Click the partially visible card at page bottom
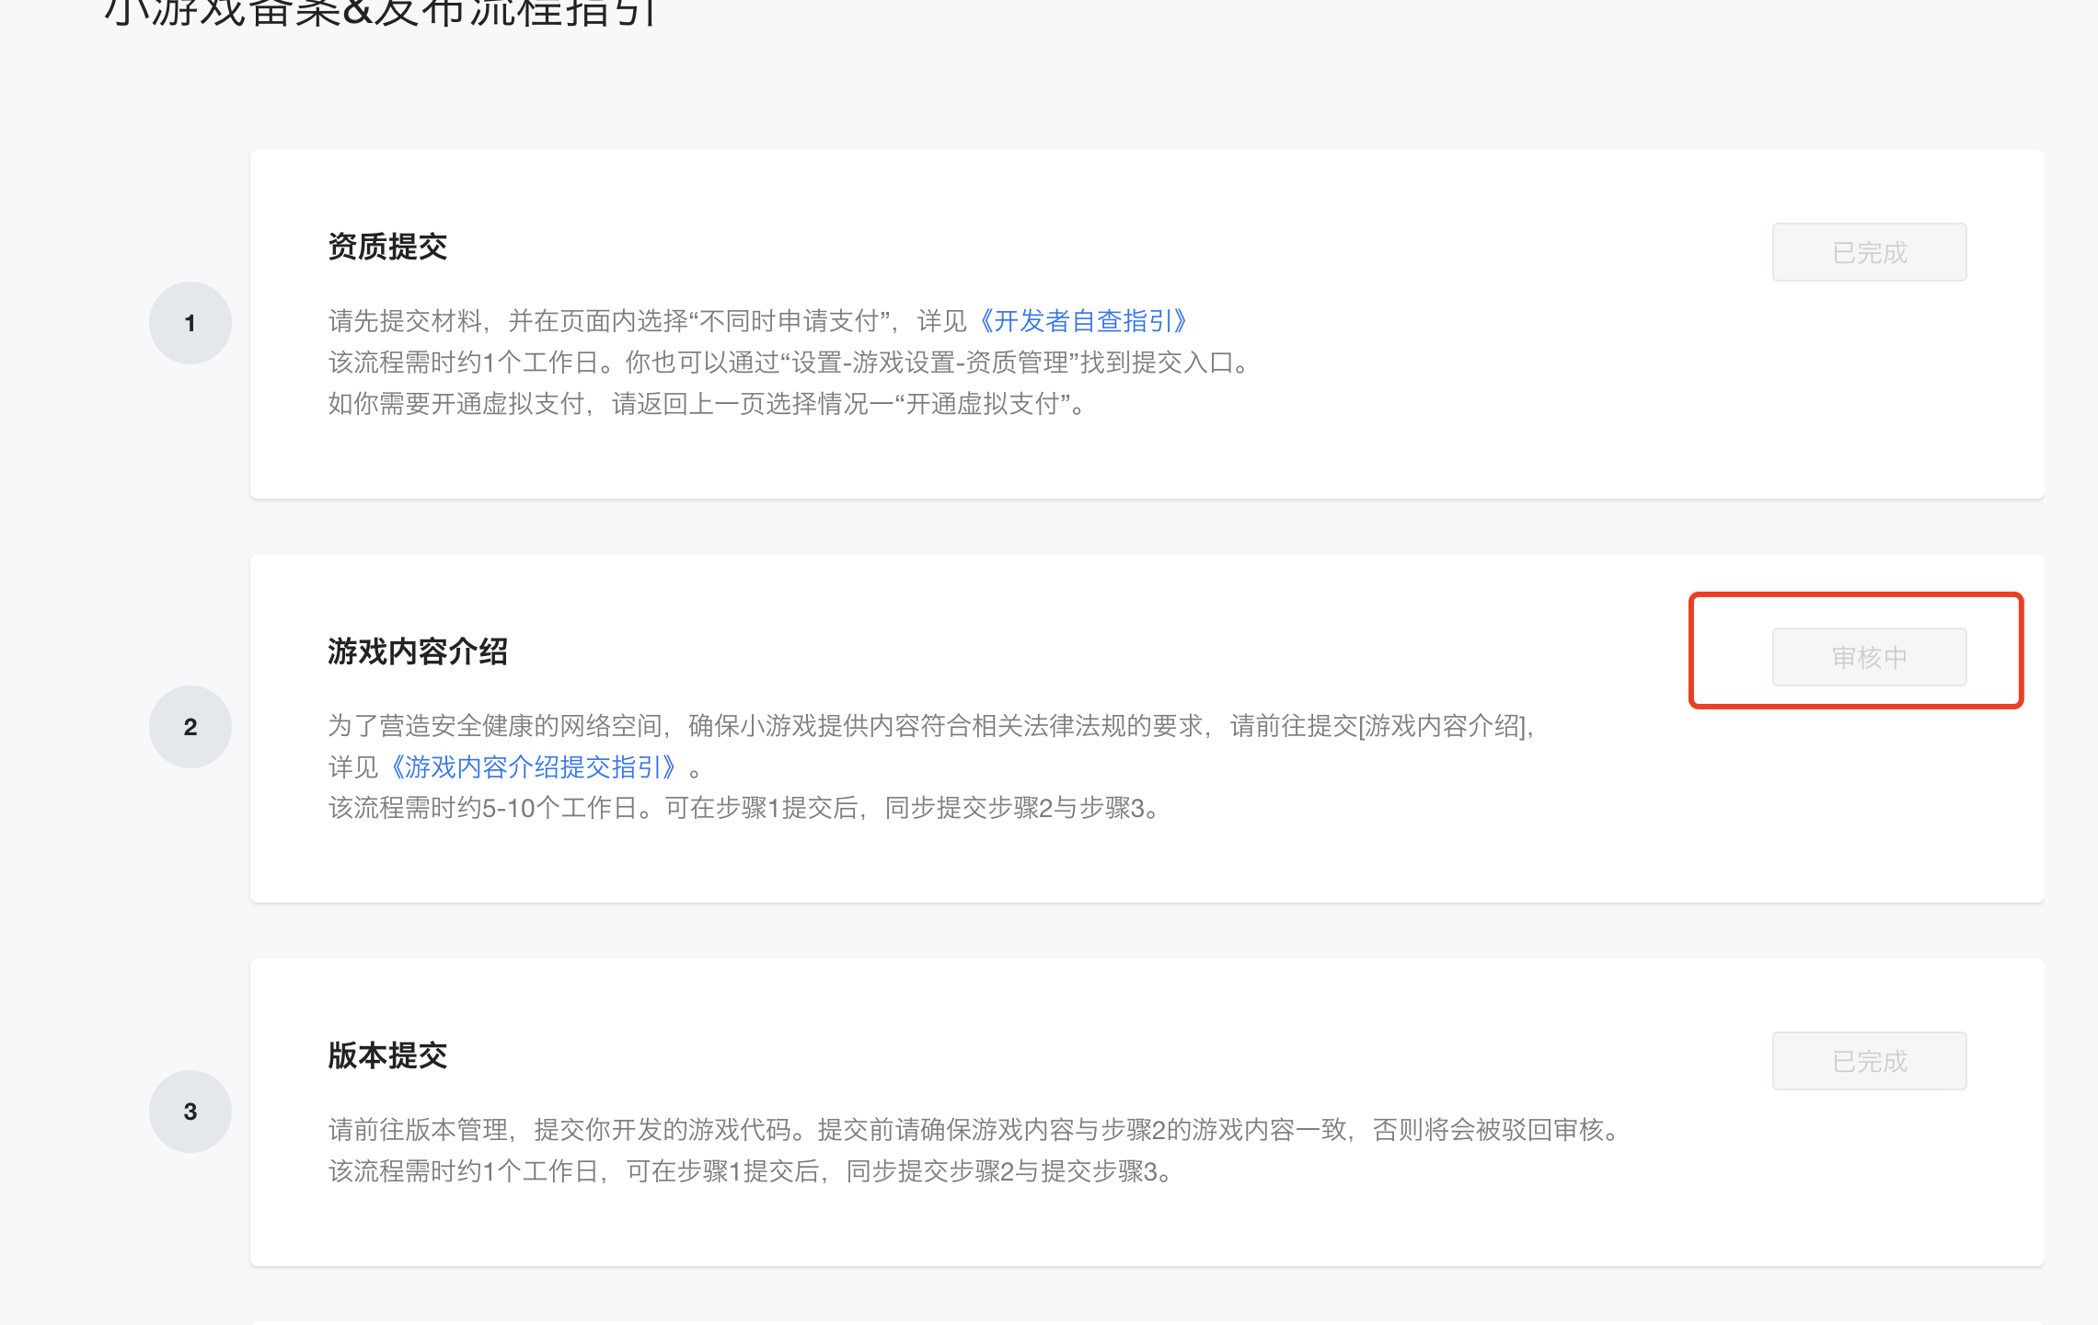 (1147, 1322)
